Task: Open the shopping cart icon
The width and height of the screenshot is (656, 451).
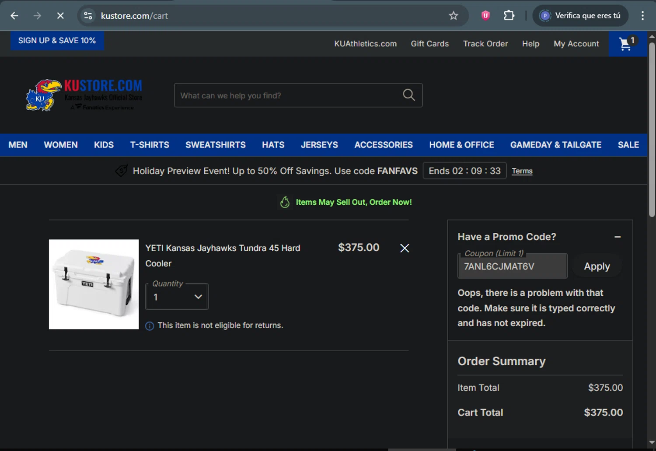Action: [x=628, y=44]
